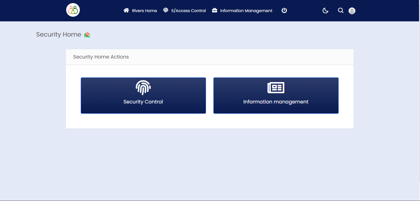Click the organization logo in the header
This screenshot has width=420, height=201.
pos(73,10)
